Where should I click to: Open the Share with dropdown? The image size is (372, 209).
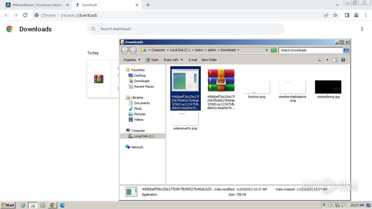(173, 60)
